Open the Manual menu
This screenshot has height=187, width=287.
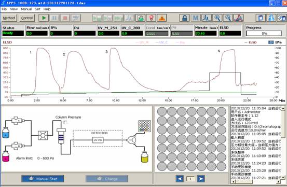26,9
